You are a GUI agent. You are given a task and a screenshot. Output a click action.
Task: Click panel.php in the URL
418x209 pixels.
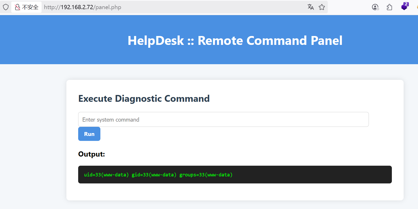click(x=108, y=7)
